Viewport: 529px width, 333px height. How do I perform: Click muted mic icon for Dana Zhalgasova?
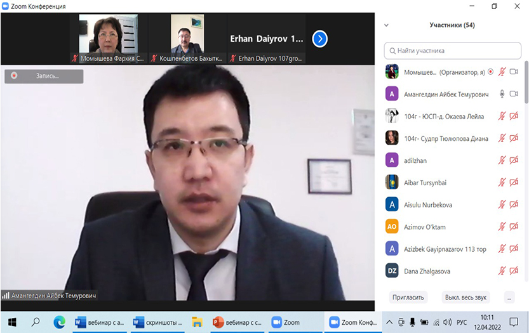tap(502, 271)
